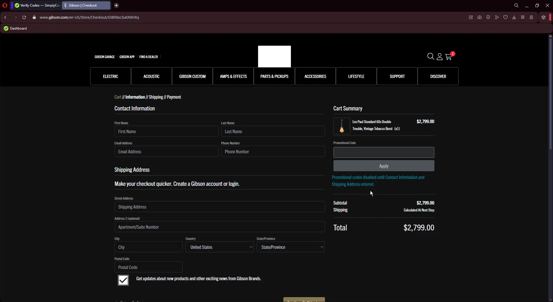Open the Accessories menu

click(315, 76)
